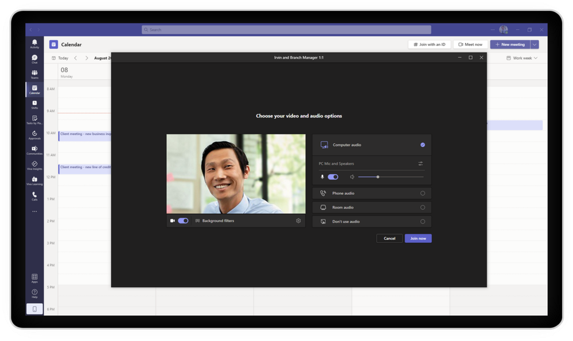
Task: Open Teams in the left sidebar
Action: tap(34, 75)
